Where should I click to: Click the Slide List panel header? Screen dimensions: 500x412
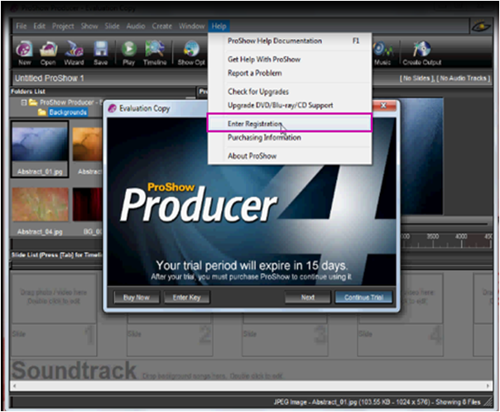click(56, 255)
